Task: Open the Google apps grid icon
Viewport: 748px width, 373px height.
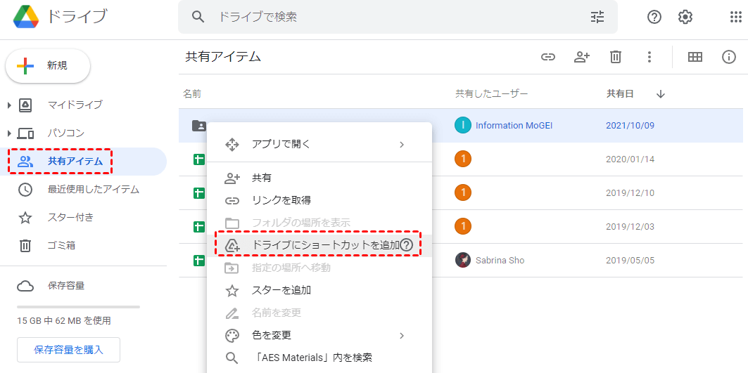Action: coord(735,17)
